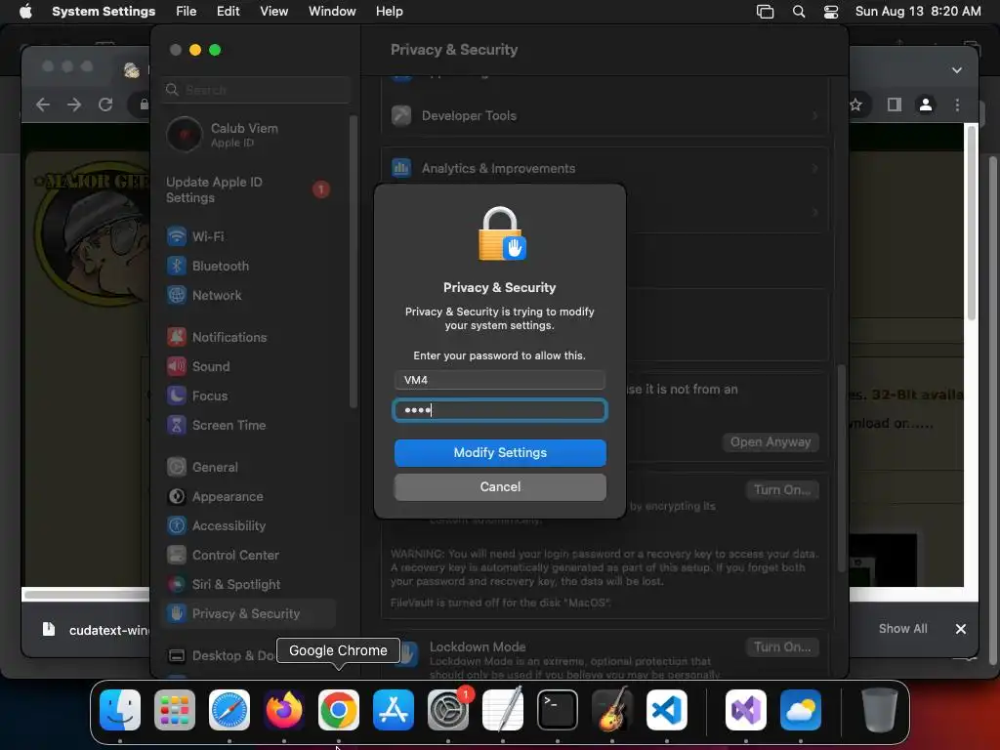Open the View menu
The image size is (1000, 750).
[274, 12]
